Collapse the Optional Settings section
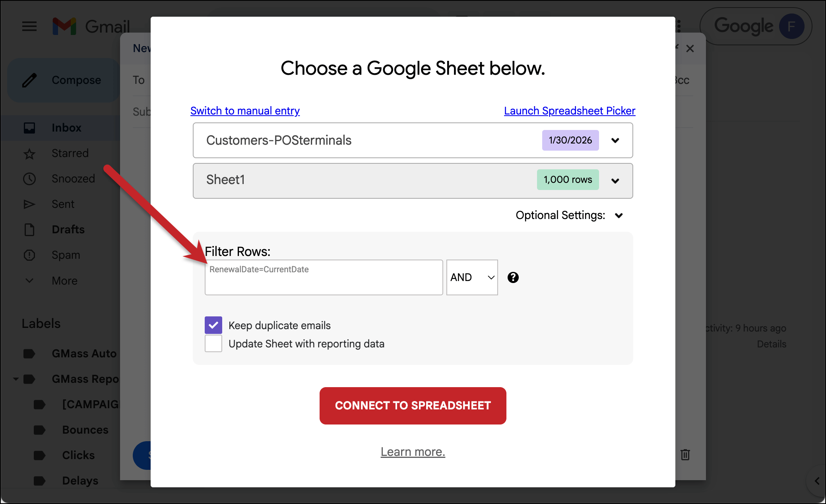This screenshot has height=504, width=826. pos(619,215)
